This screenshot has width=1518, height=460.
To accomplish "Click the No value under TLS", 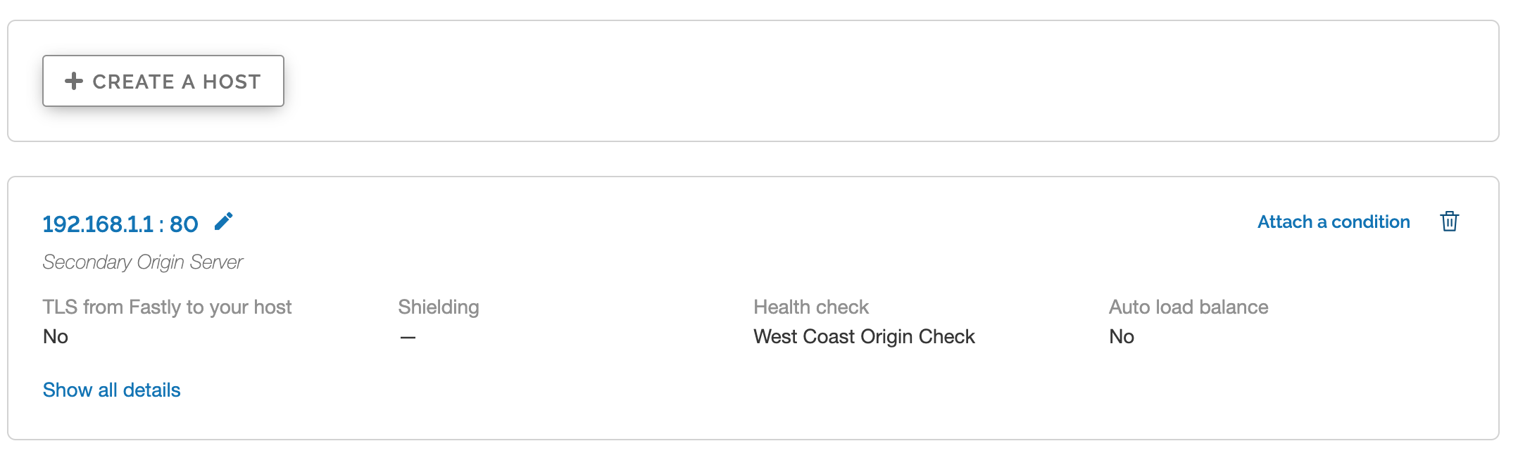I will click(x=56, y=336).
